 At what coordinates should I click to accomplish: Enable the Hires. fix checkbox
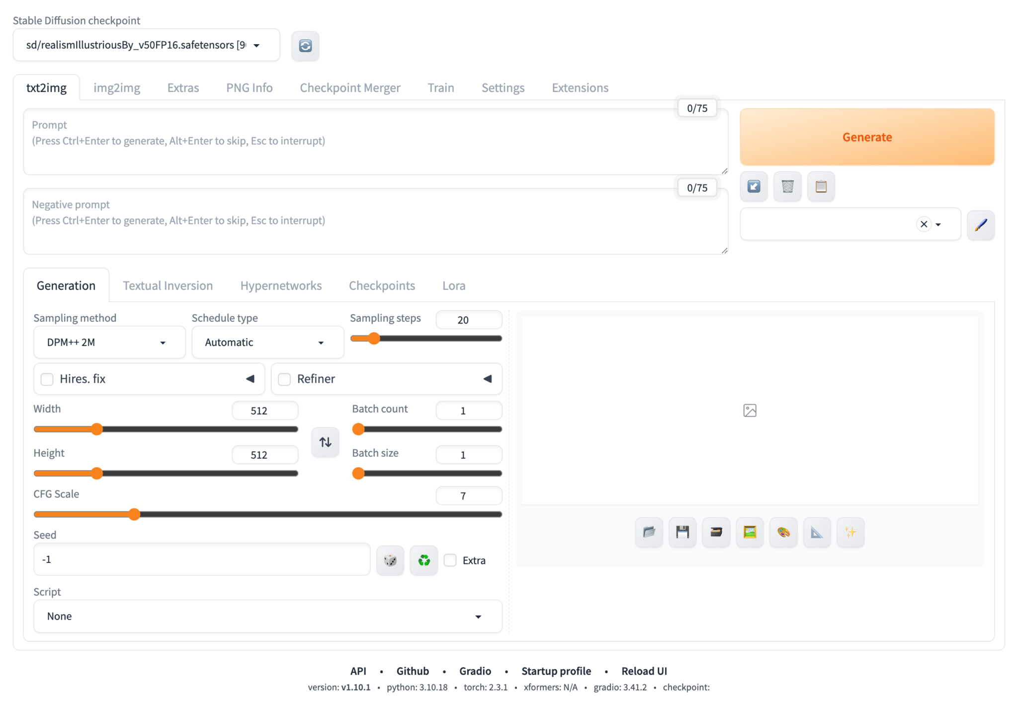point(47,379)
